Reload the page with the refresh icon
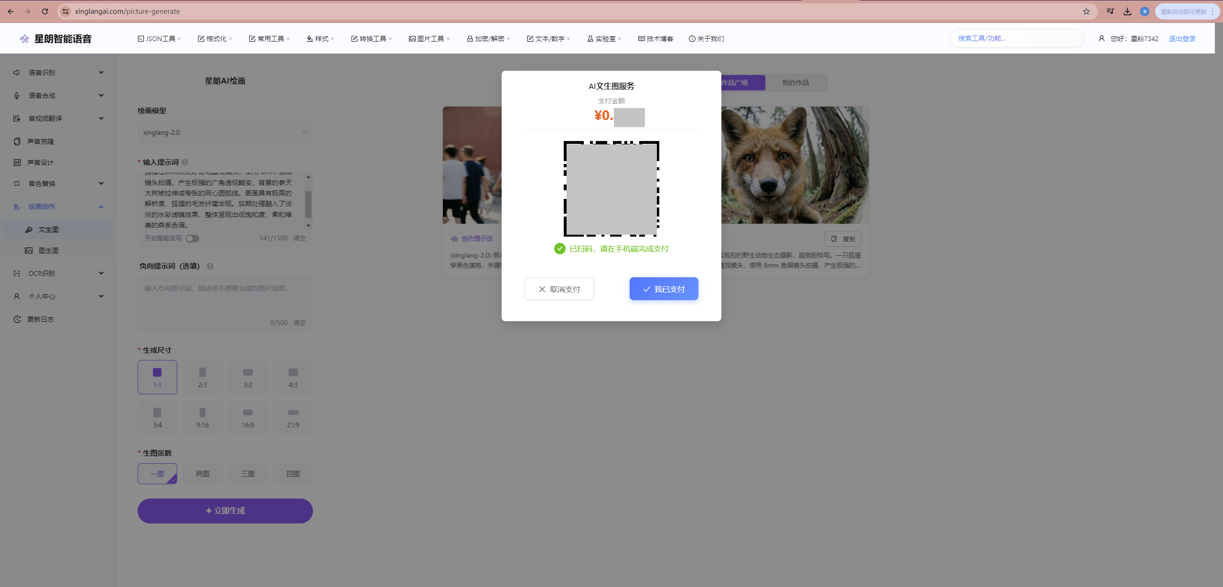Viewport: 1223px width, 587px height. (x=45, y=11)
